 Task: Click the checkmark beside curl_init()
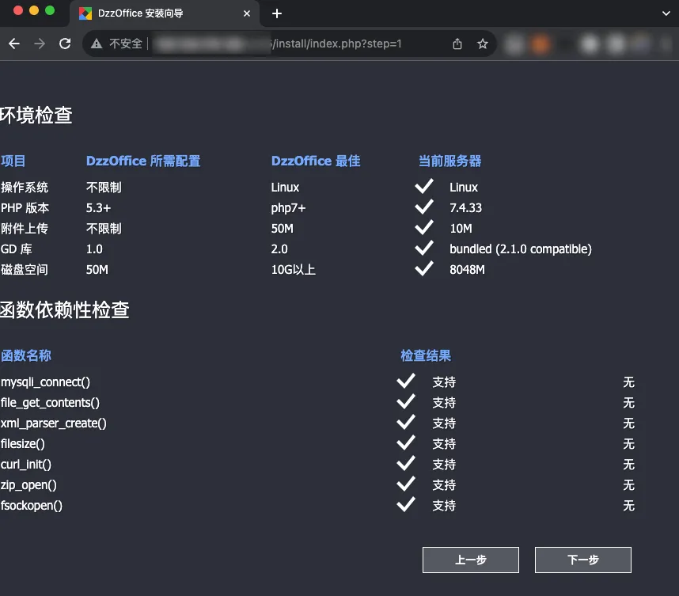[406, 464]
